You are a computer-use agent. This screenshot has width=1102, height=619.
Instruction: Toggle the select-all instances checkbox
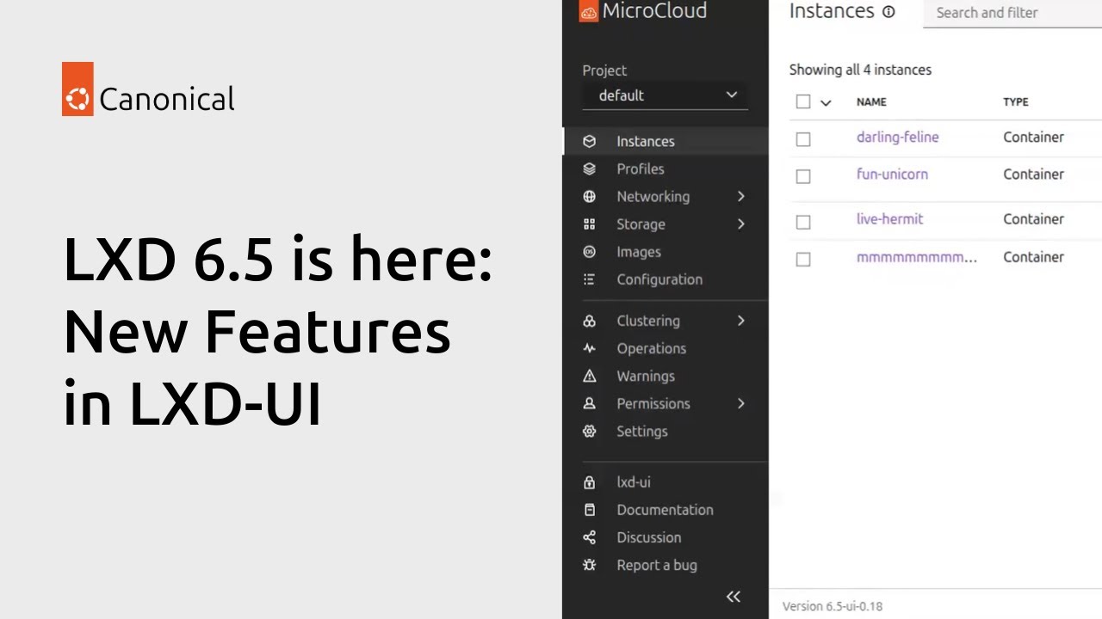803,101
